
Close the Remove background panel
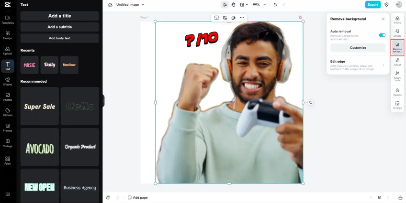pos(383,19)
